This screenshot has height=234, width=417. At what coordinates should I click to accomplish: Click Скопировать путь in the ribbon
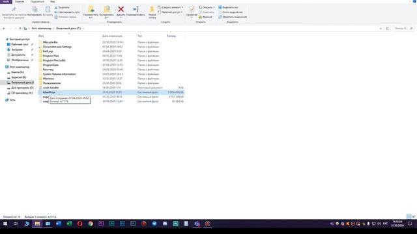click(x=66, y=12)
